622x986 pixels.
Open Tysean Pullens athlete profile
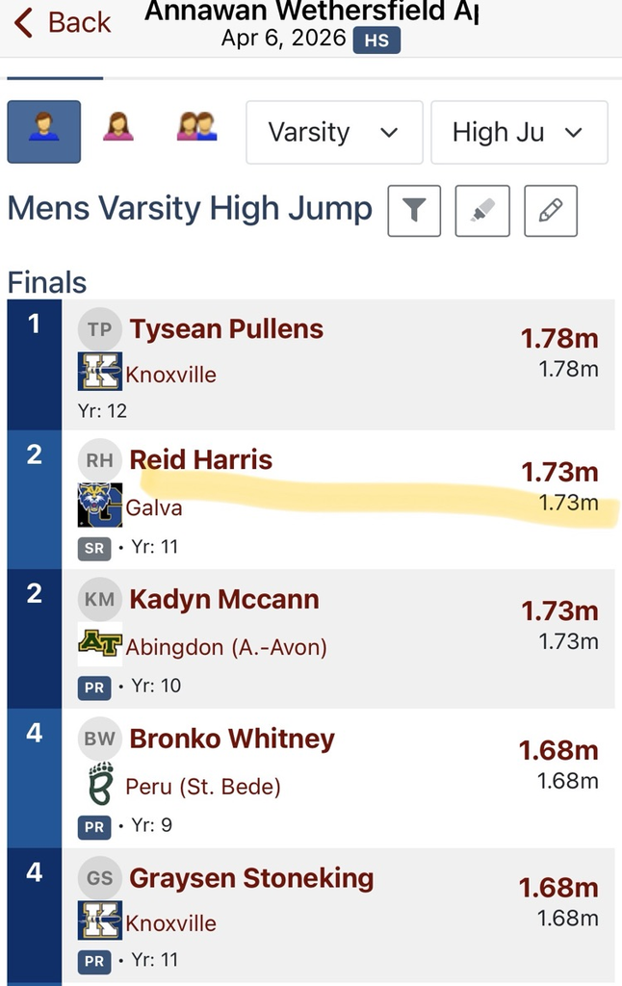point(226,329)
